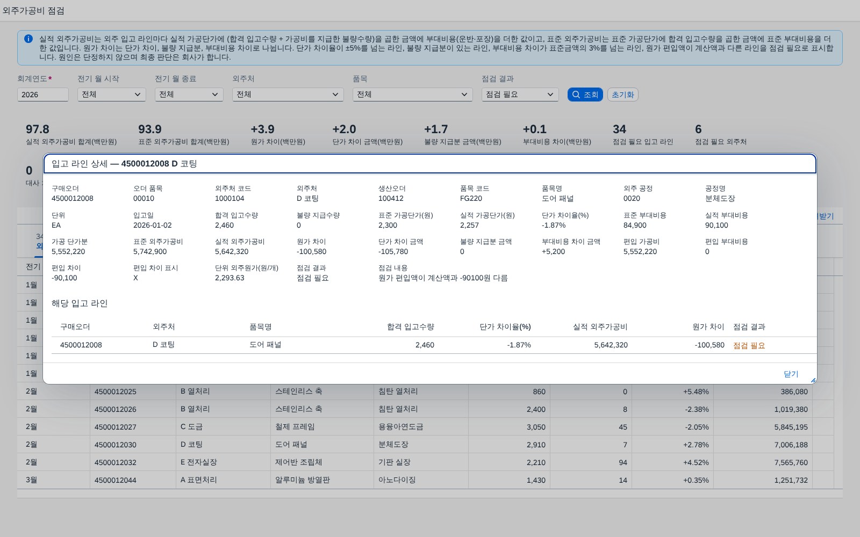Expand the 외주처 filter dropdown
Screen dimensions: 860x537
[x=288, y=95]
